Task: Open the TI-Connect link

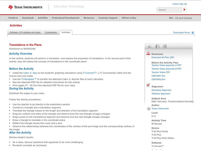Action: pyautogui.click(x=90, y=73)
